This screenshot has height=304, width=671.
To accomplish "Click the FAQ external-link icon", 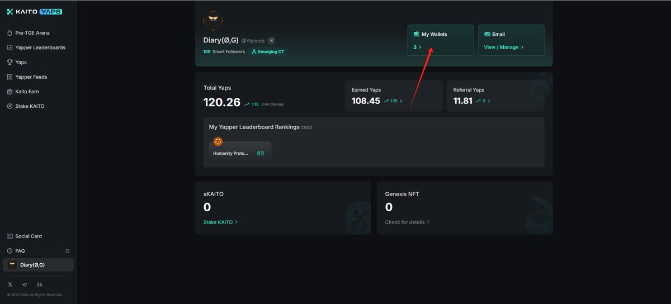I will [68, 251].
